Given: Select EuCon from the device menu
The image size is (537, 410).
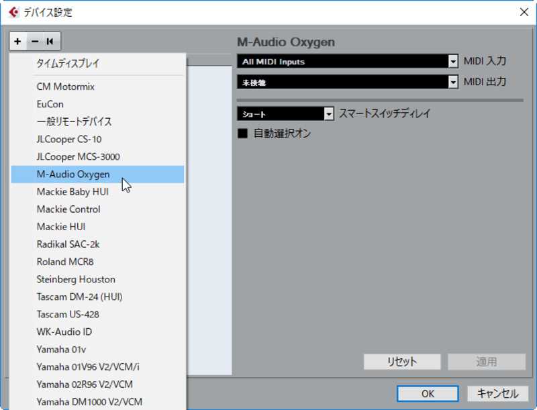Looking at the screenshot, I should [x=97, y=104].
